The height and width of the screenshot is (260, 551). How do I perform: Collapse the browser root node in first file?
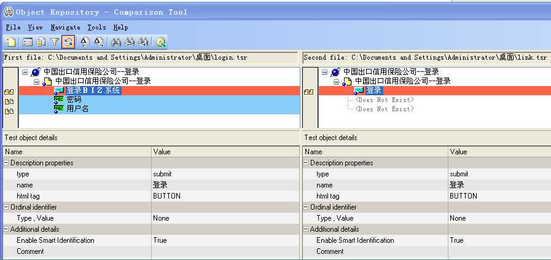[25, 72]
